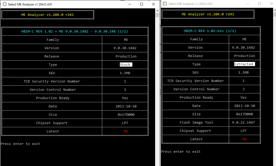Click the 1.5MB SKU value in the right window
This screenshot has height=166, width=276.
pos(244,73)
